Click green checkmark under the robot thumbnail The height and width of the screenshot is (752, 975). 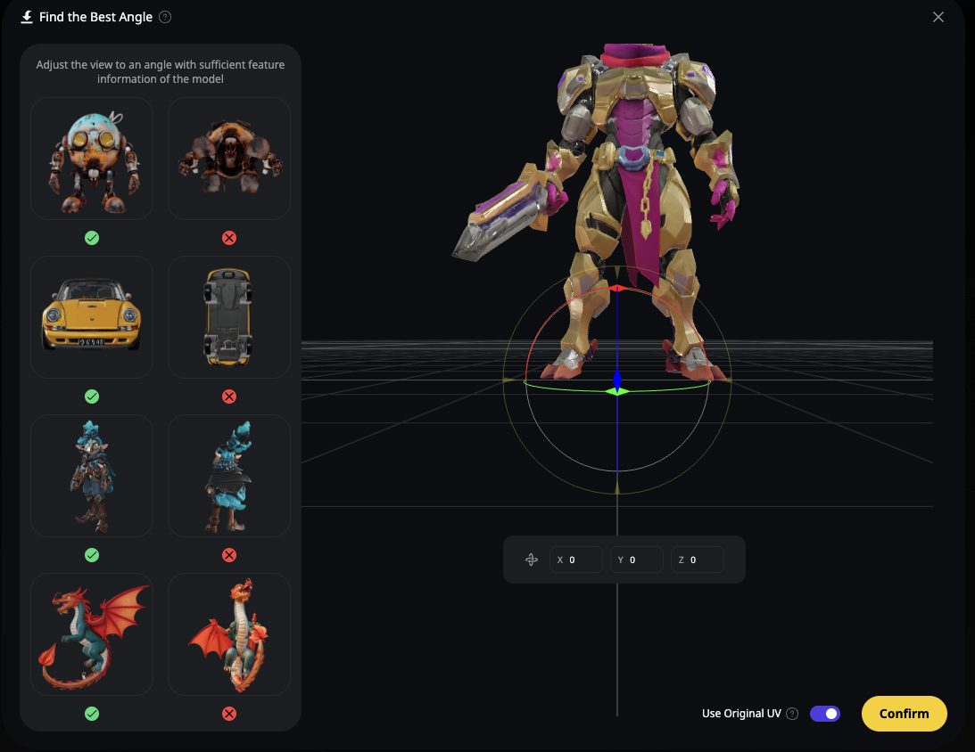pos(92,238)
